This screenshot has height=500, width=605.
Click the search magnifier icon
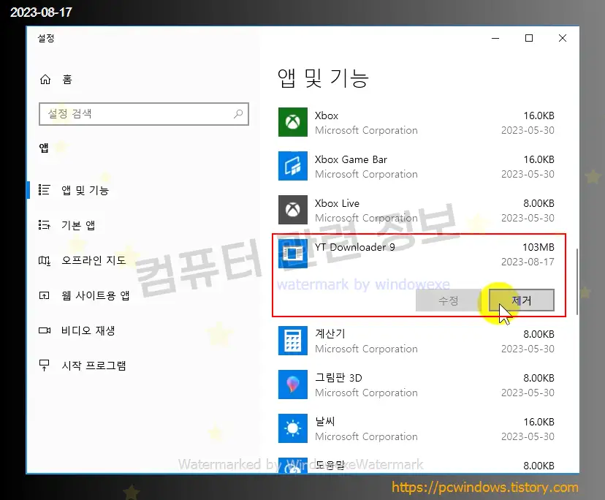click(238, 114)
